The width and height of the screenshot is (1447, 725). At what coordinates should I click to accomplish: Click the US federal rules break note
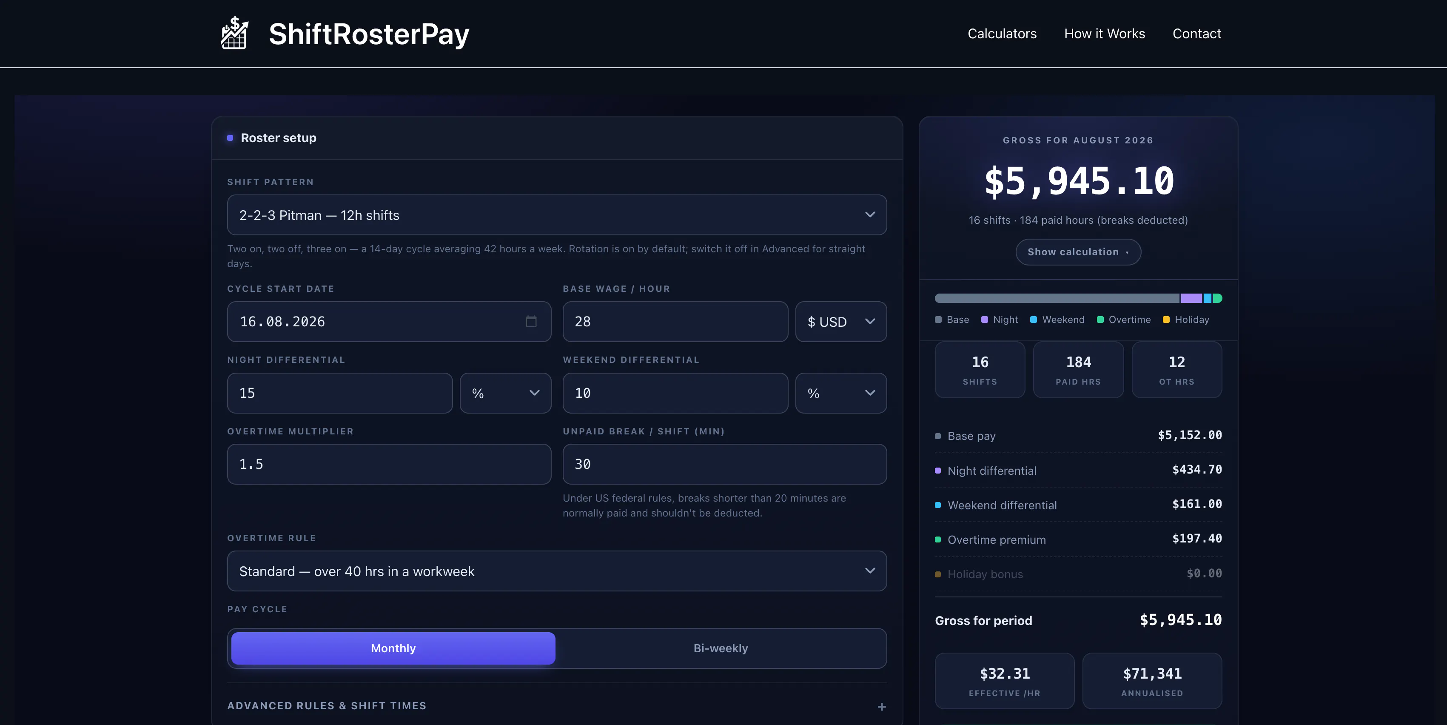704,505
